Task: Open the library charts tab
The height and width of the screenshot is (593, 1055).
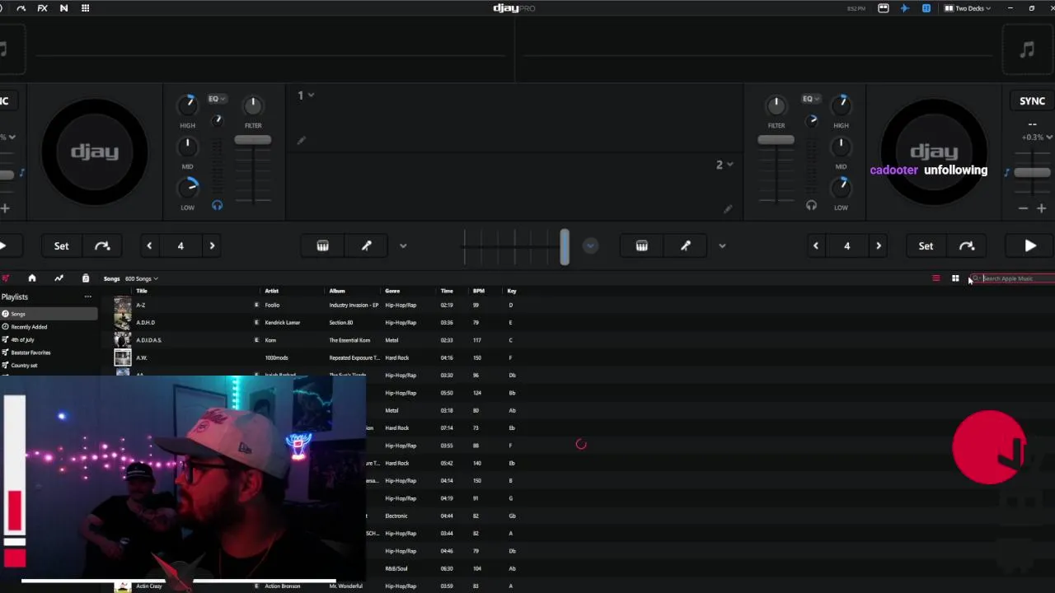Action: coord(59,278)
